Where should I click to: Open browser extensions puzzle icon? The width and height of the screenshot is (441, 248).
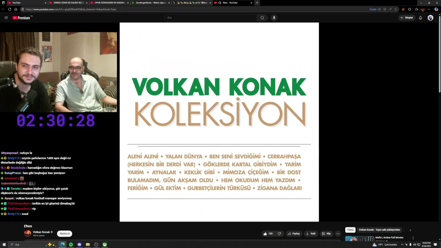pyautogui.click(x=409, y=9)
